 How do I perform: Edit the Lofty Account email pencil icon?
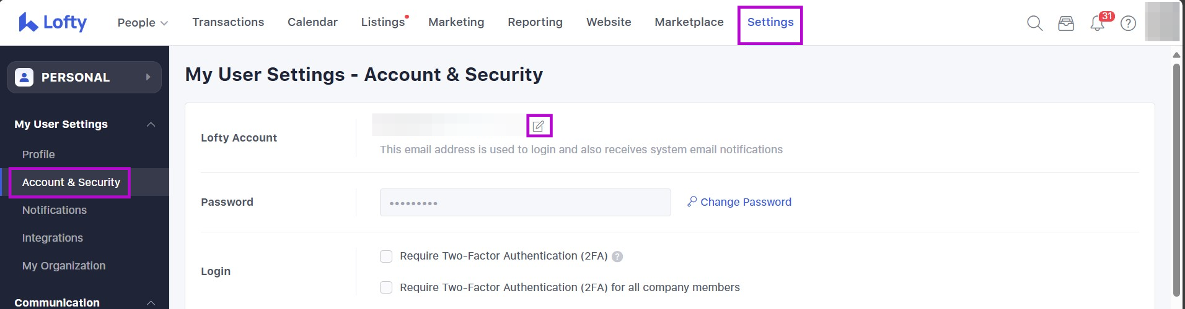(x=539, y=126)
